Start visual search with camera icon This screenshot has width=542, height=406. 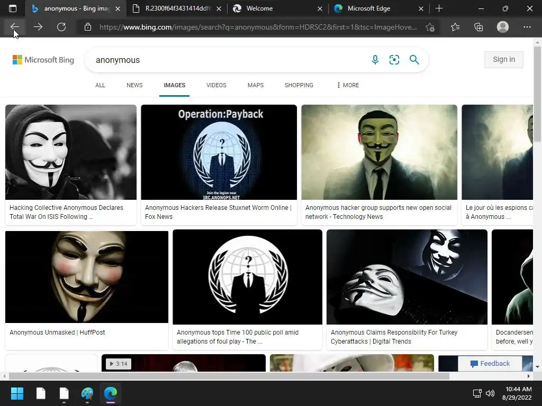click(x=394, y=60)
